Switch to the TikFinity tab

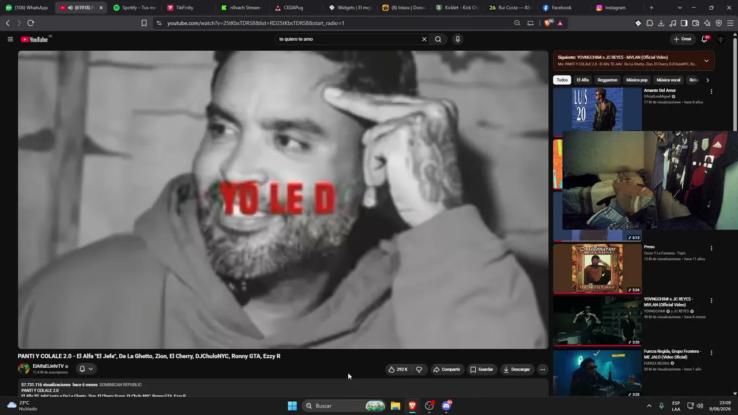pos(188,7)
